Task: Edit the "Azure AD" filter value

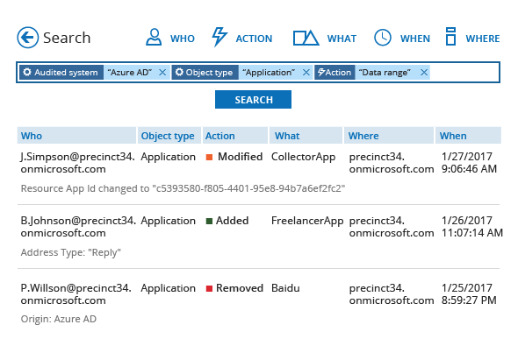Action: click(130, 72)
